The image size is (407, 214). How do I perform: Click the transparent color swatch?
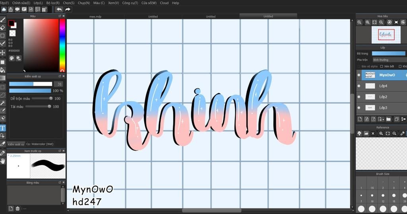(x=12, y=33)
